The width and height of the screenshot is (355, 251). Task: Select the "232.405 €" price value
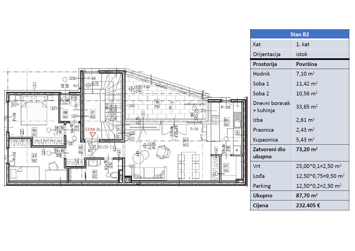(308, 206)
